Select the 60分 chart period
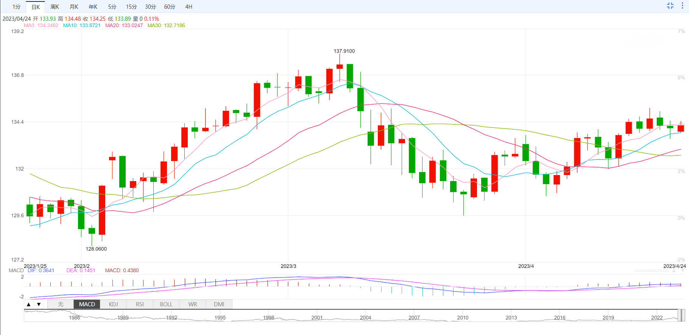The width and height of the screenshot is (689, 335). 170,7
